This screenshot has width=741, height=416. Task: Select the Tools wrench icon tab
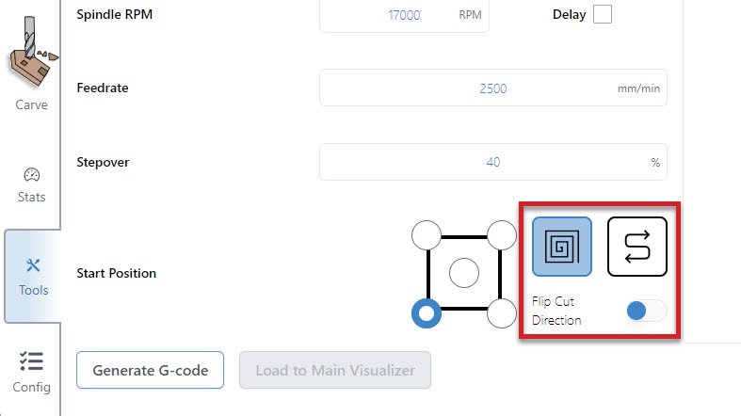[32, 276]
